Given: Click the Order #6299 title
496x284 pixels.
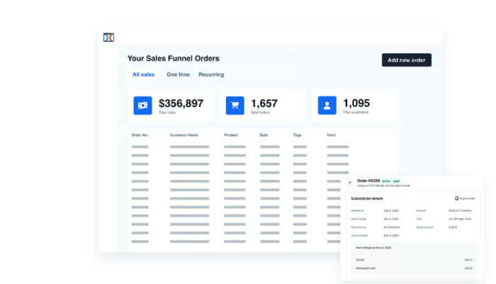Looking at the screenshot, I should pyautogui.click(x=368, y=181).
